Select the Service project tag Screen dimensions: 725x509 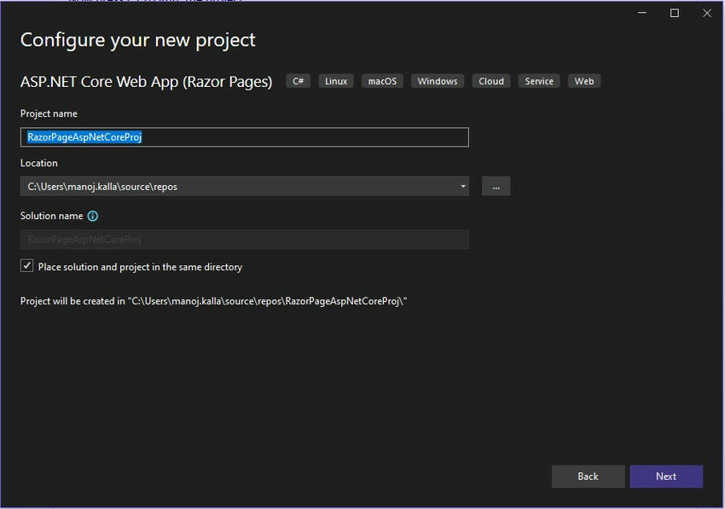click(539, 81)
